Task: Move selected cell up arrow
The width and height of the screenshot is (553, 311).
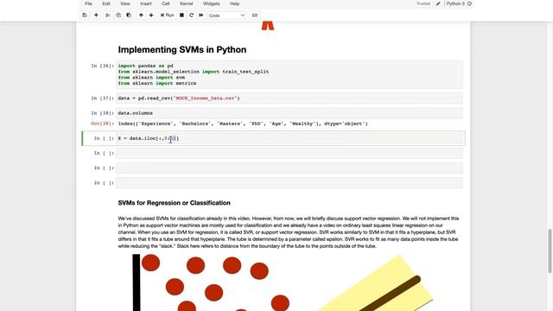Action: click(x=141, y=16)
